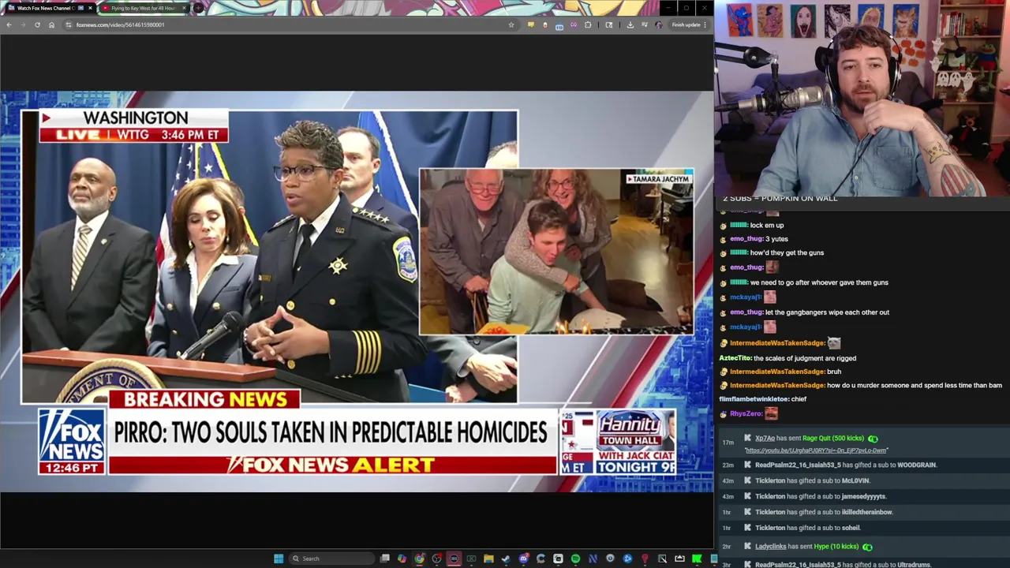View site information icon in address bar
The height and width of the screenshot is (568, 1010).
[x=69, y=24]
